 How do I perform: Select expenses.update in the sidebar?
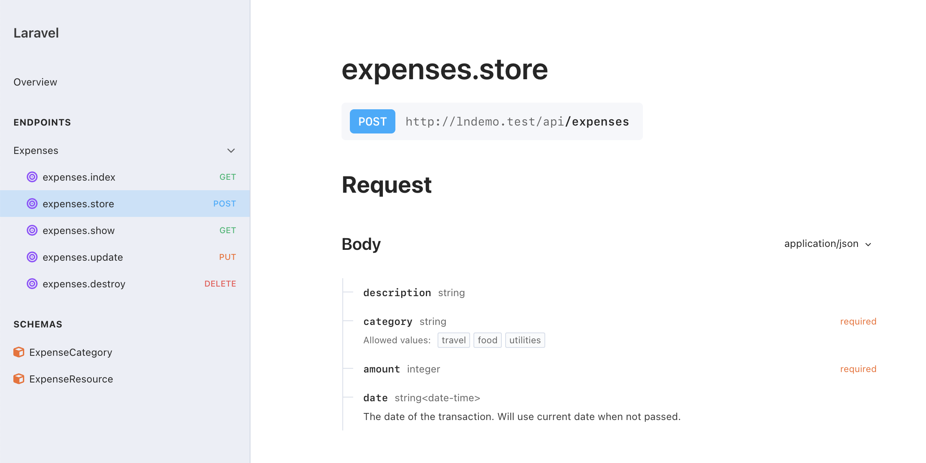click(x=83, y=257)
